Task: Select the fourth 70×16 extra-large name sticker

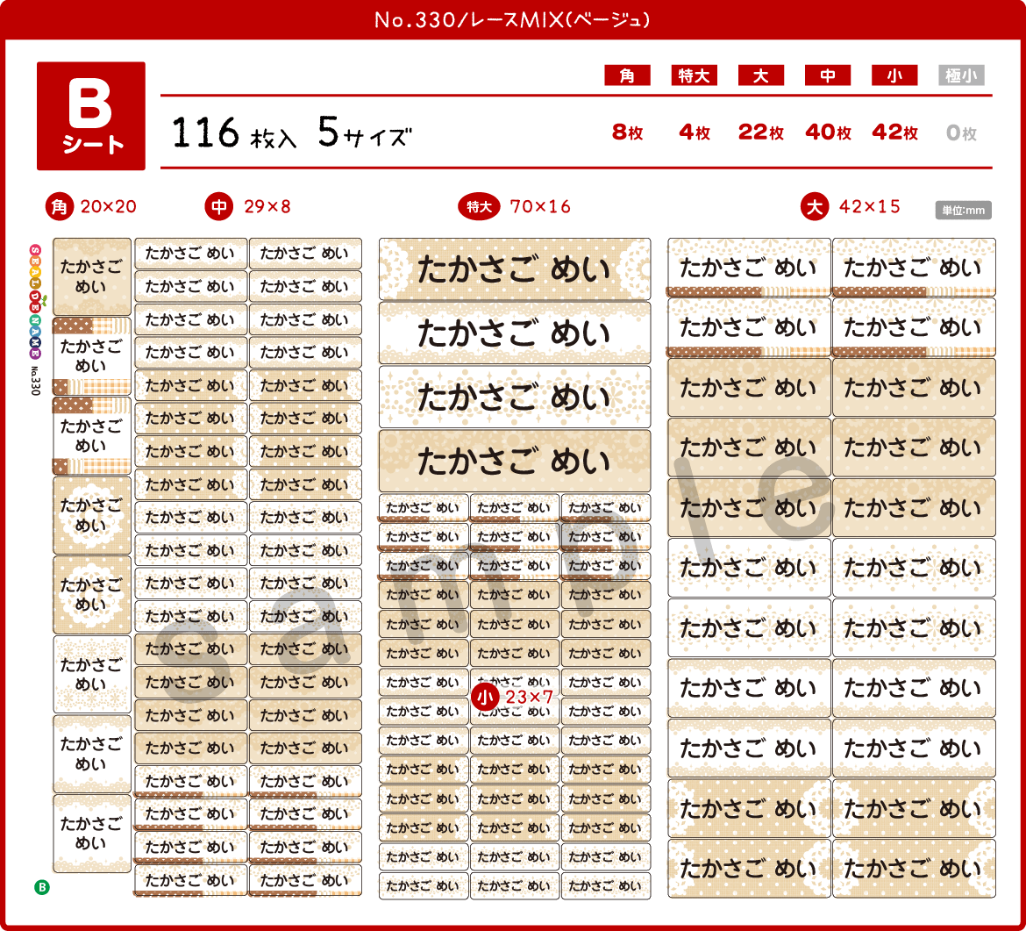Action: tap(515, 461)
